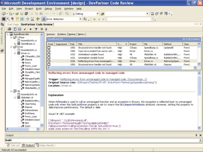Check Fixed box for rule 1032 VB row
203x152 pixels.
(49, 54)
